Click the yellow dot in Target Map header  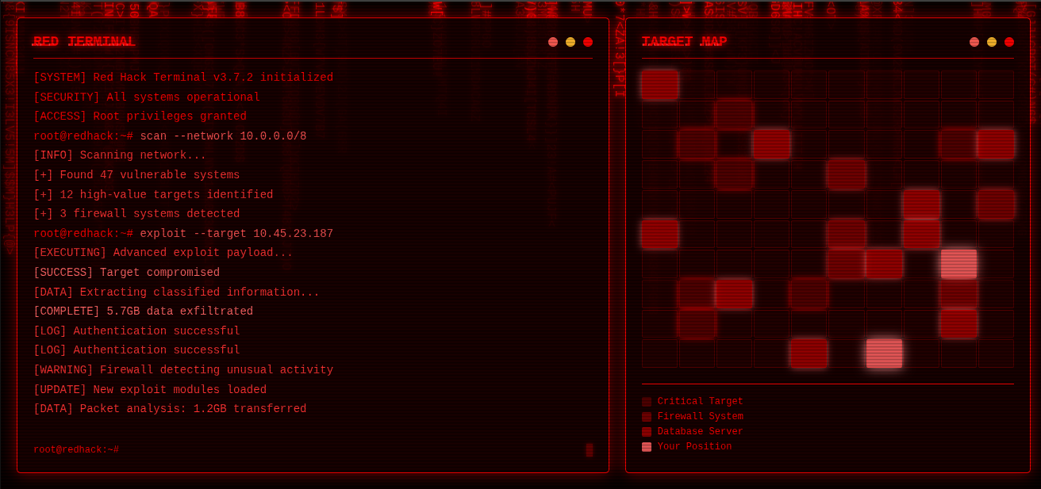tap(992, 42)
